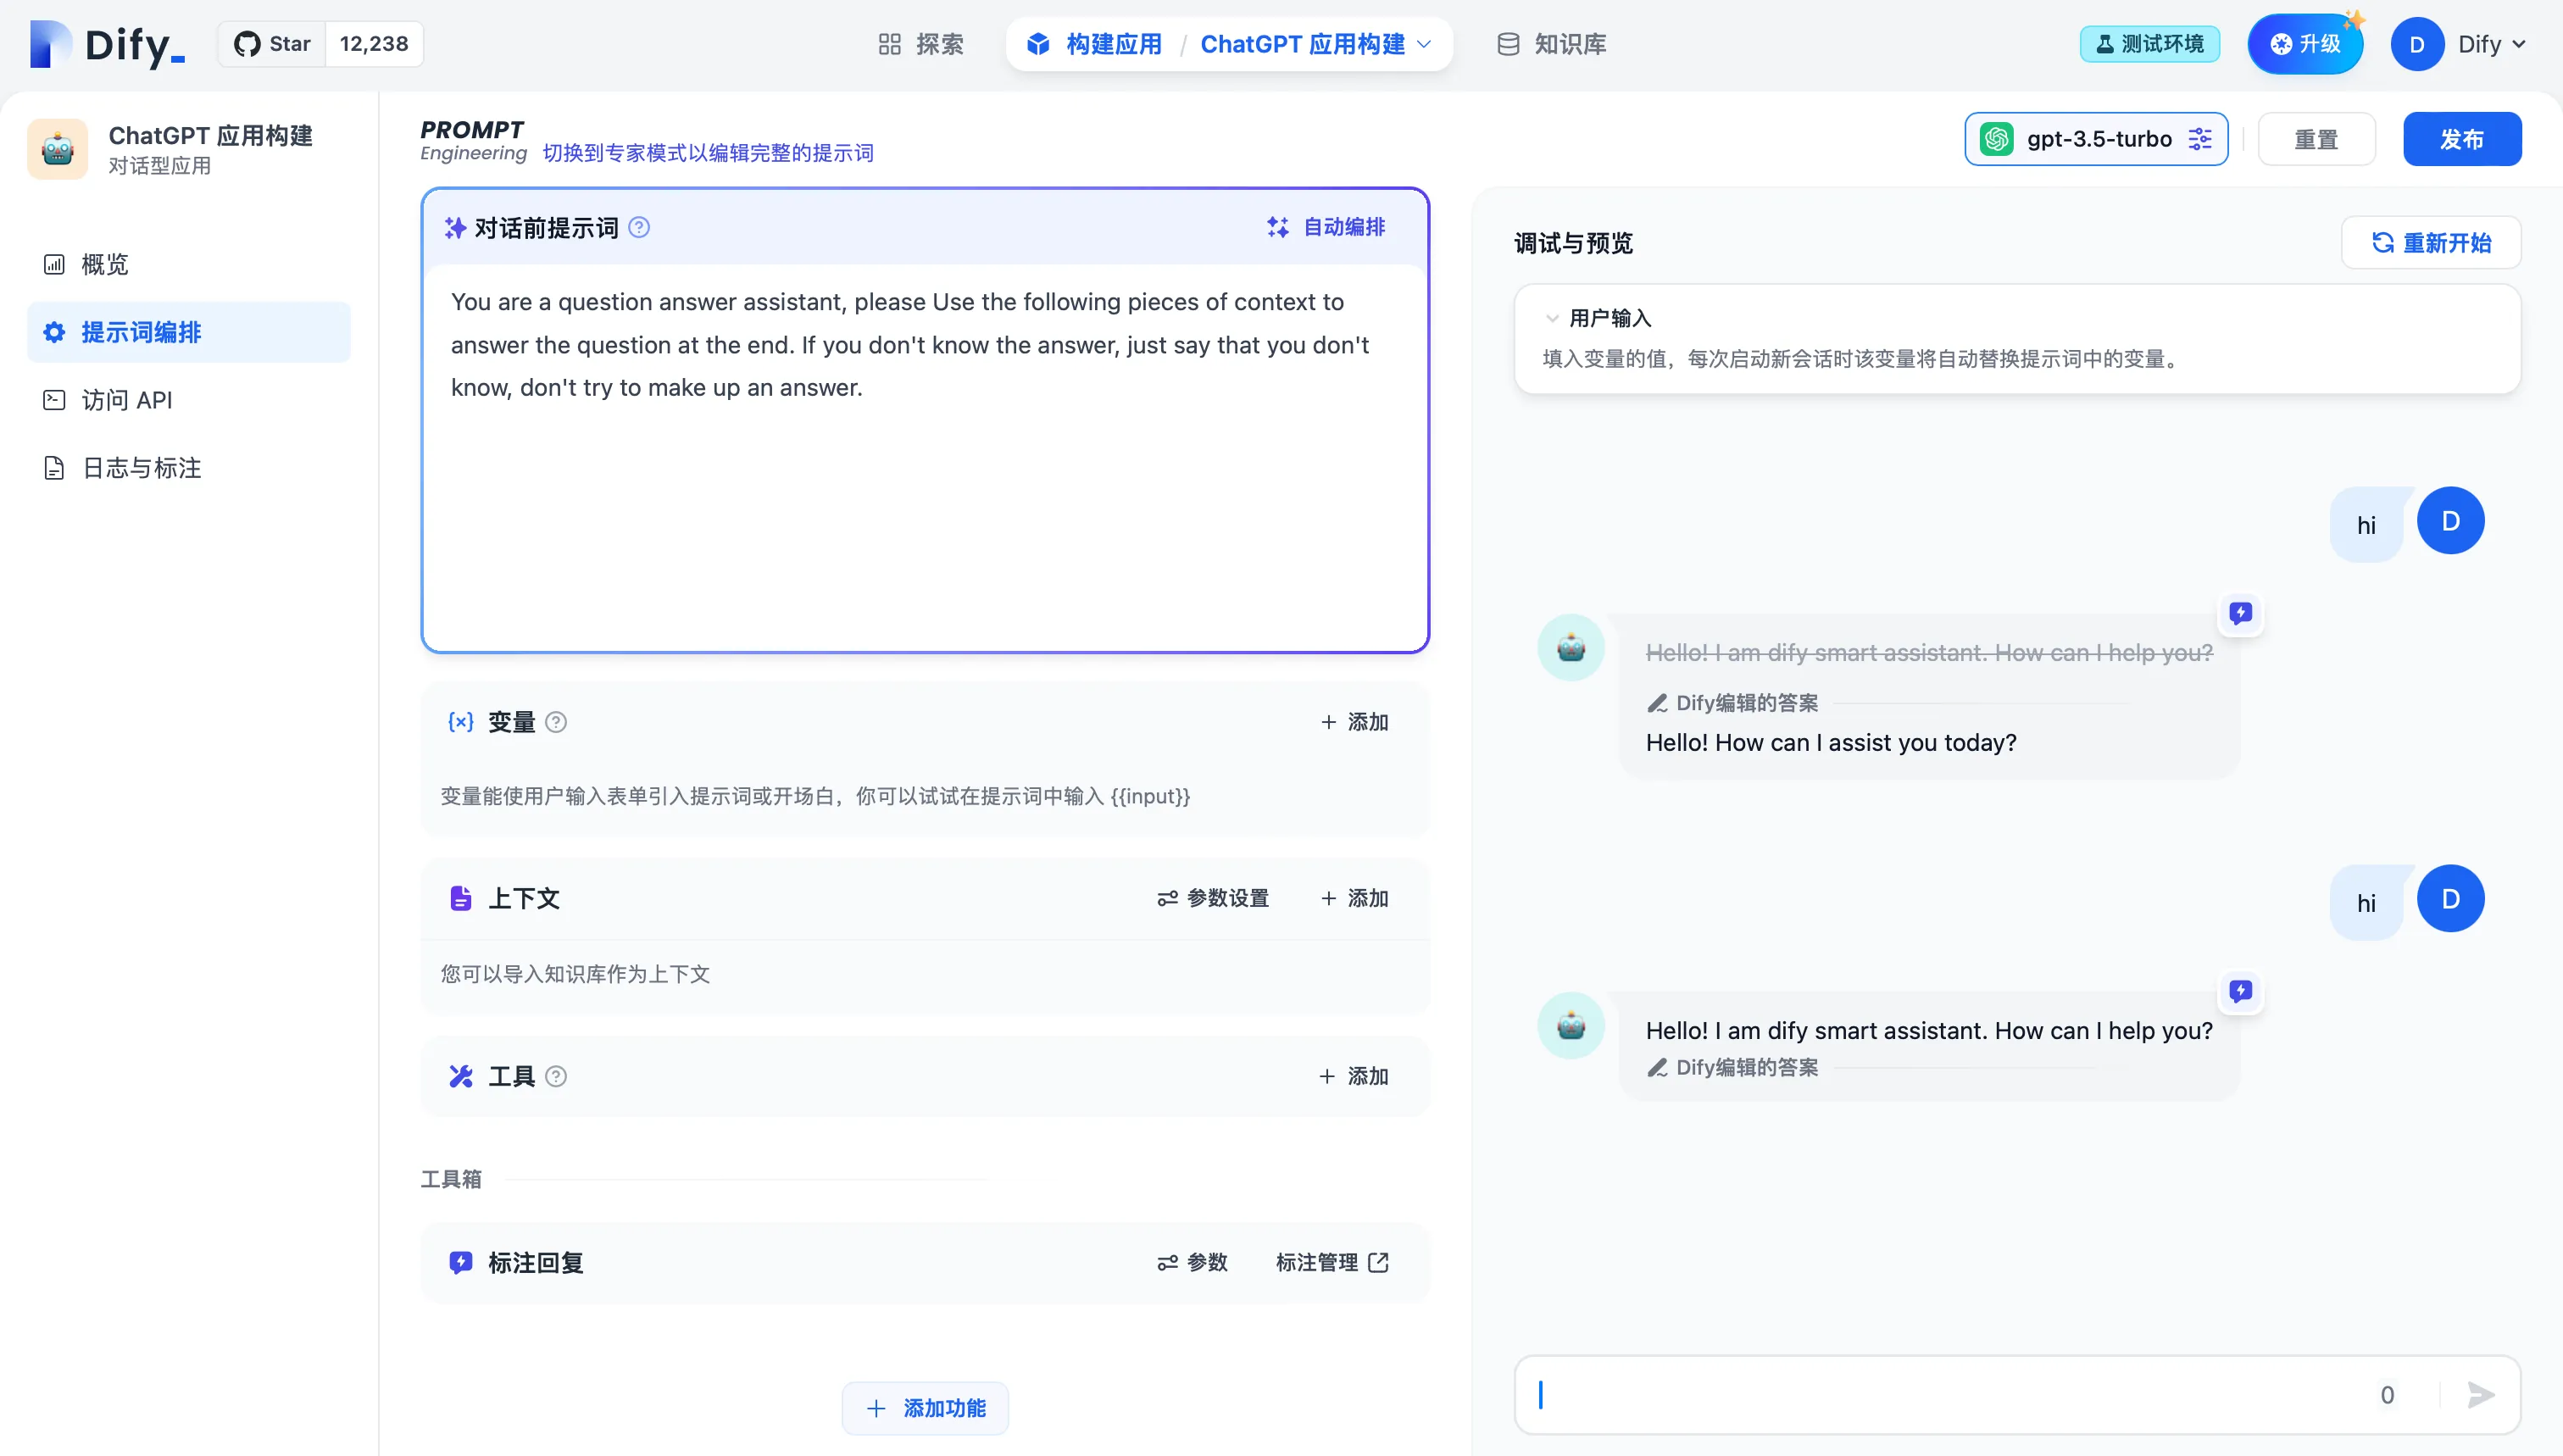Click the help icon beside 对话前提示词
This screenshot has width=2563, height=1456.
(639, 228)
